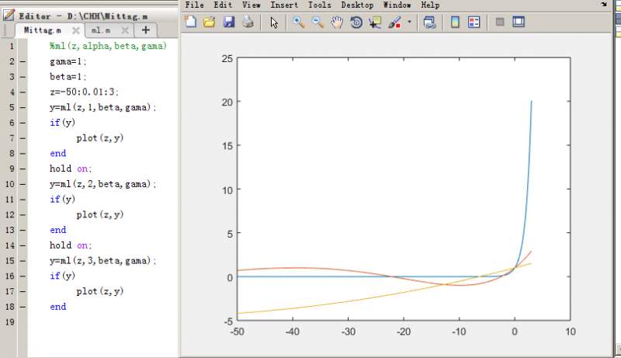
Task: Open the Window menu of the figure
Action: click(x=397, y=5)
